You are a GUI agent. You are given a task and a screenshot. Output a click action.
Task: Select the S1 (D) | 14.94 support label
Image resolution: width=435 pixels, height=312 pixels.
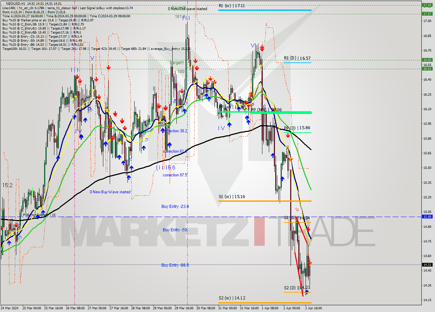click(297, 218)
